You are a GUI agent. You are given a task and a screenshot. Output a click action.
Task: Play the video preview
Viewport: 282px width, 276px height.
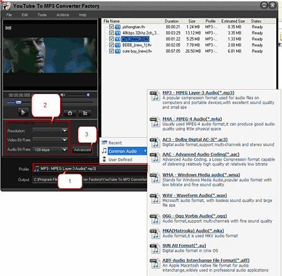point(23,112)
